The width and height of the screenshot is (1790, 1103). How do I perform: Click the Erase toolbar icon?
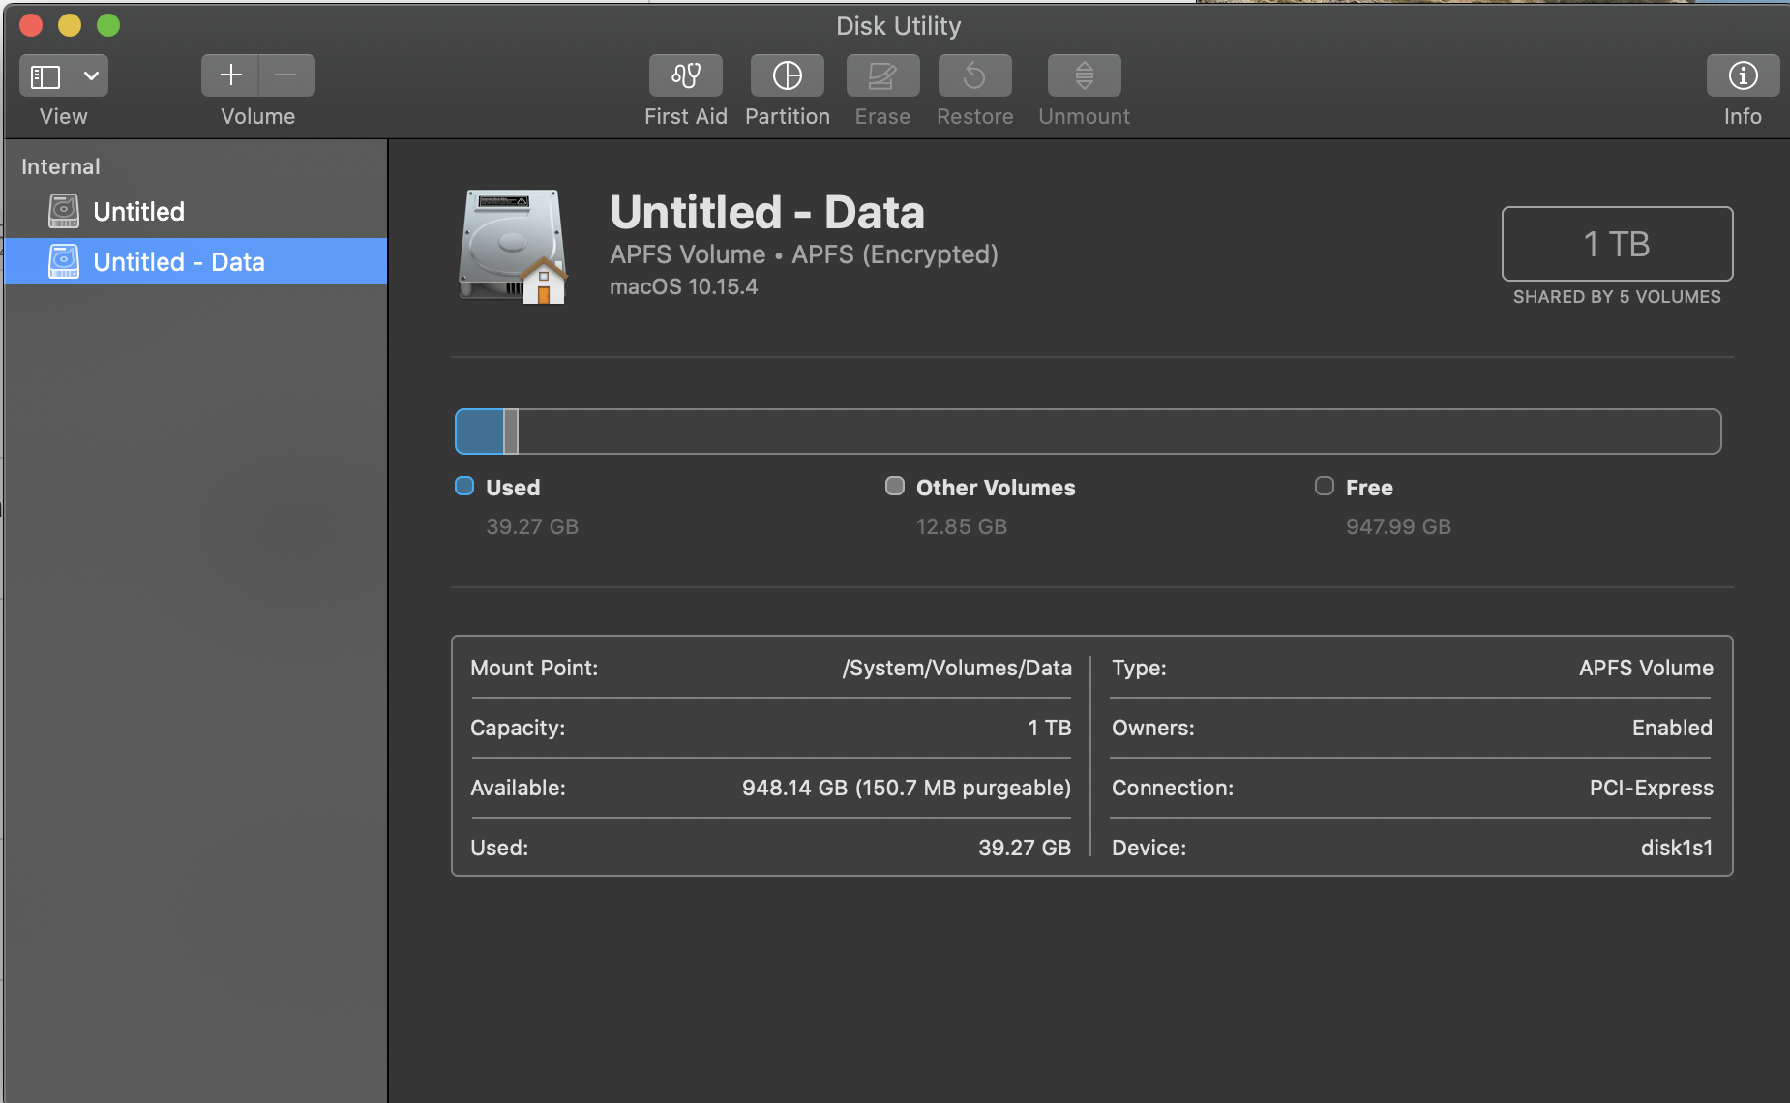[882, 75]
